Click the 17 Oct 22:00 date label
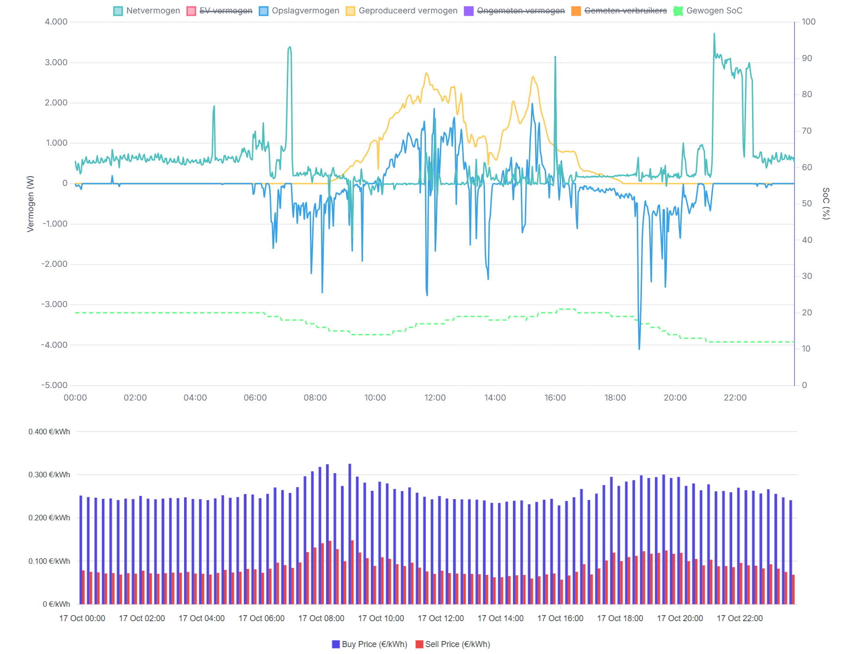Viewport: 845px width, 654px height. pyautogui.click(x=740, y=618)
